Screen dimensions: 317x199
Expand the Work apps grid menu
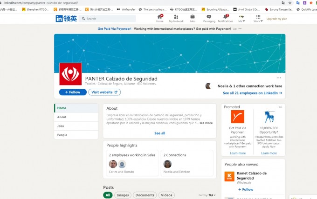[258, 18]
